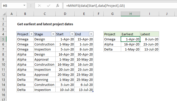
Task: Open Insert Function fx dialog
Action: 58,6
